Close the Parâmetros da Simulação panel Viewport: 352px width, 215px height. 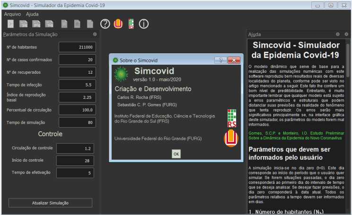pos(95,34)
